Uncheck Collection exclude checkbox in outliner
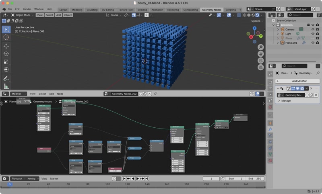322x194 pixels. (309, 25)
